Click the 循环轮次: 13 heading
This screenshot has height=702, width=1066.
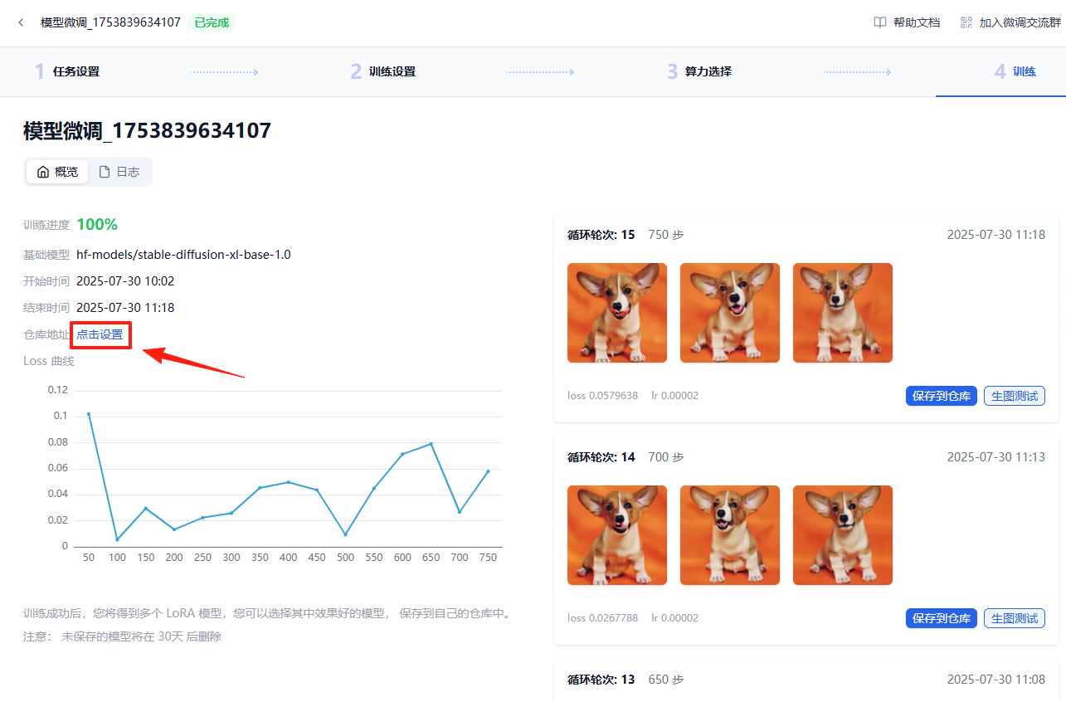(x=601, y=680)
